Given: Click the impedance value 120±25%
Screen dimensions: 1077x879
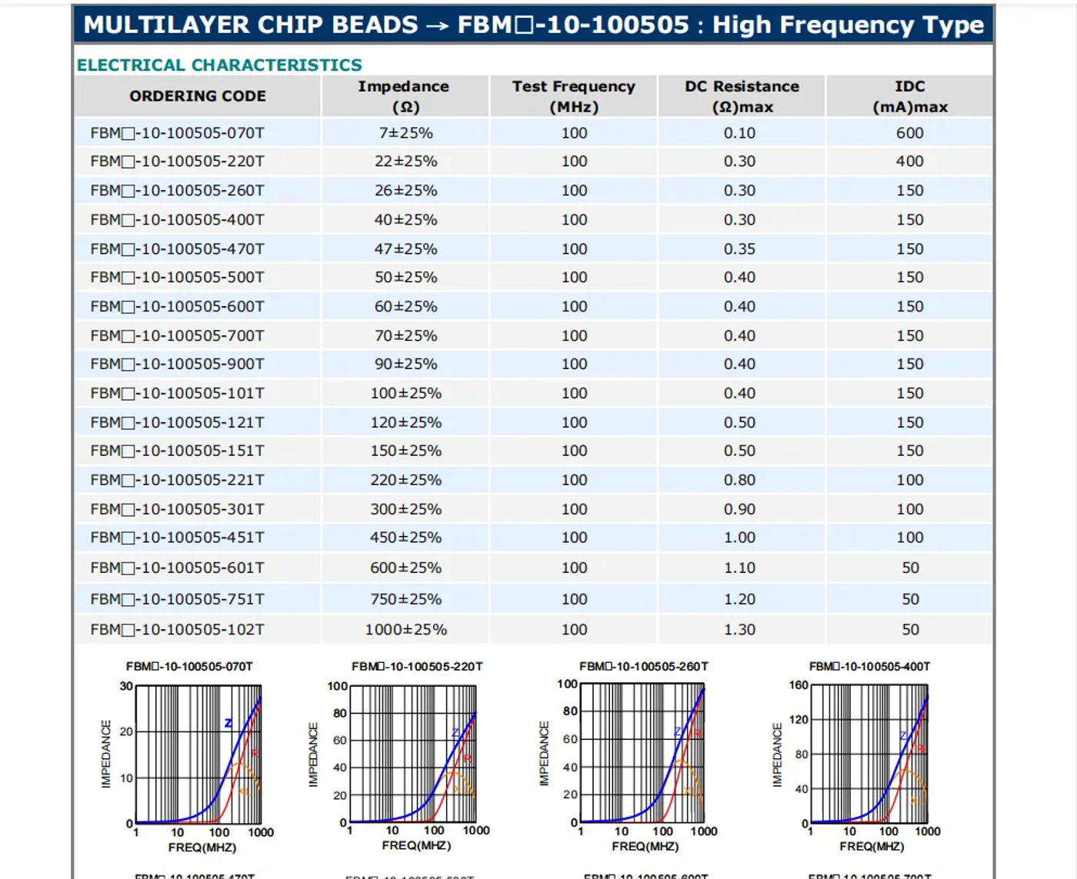Looking at the screenshot, I should click(406, 423).
